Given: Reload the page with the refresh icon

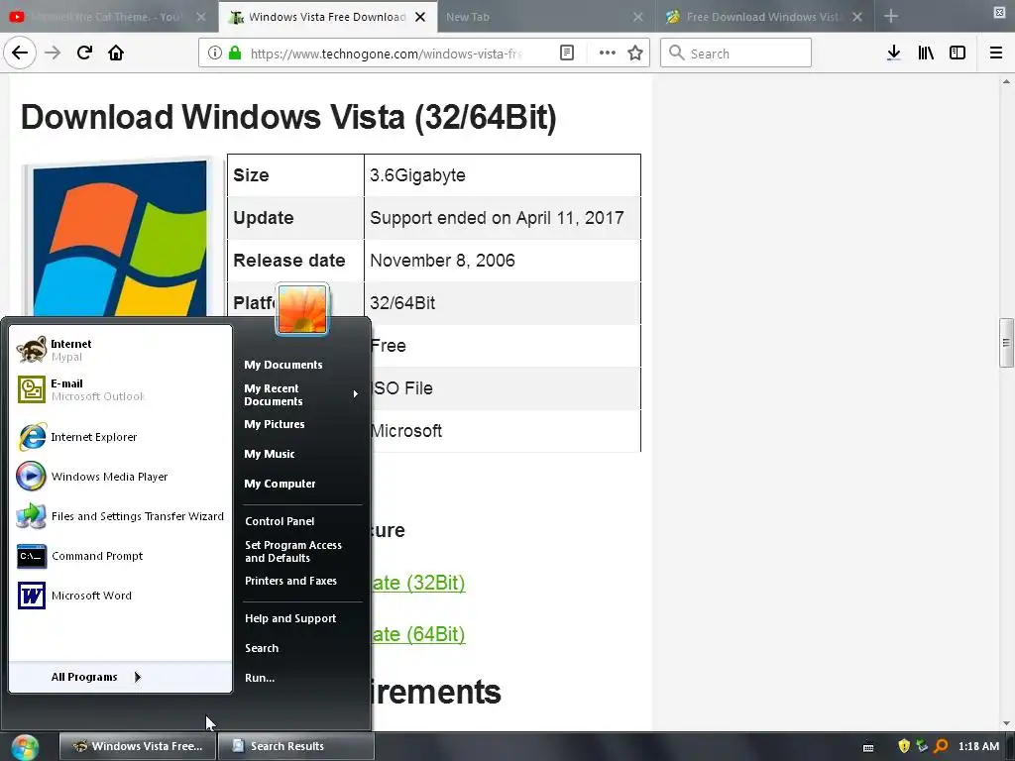Looking at the screenshot, I should click(x=84, y=53).
